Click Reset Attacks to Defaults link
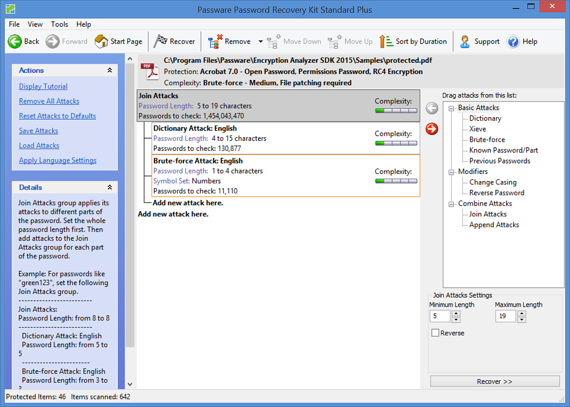The width and height of the screenshot is (570, 407). (x=57, y=116)
